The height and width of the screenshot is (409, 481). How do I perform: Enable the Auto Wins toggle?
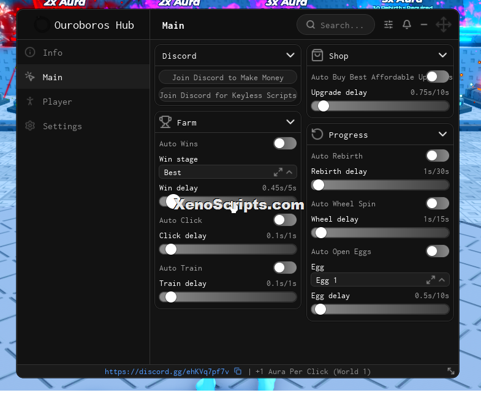tap(285, 143)
